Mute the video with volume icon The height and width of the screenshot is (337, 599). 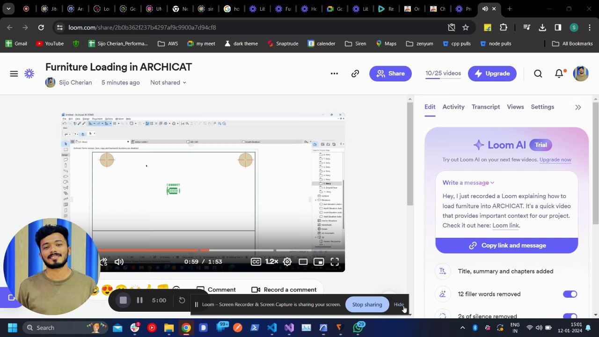119,262
